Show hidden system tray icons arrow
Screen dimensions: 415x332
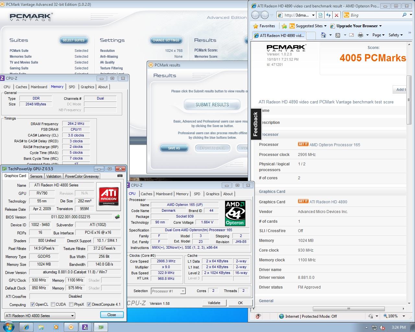coord(367,327)
